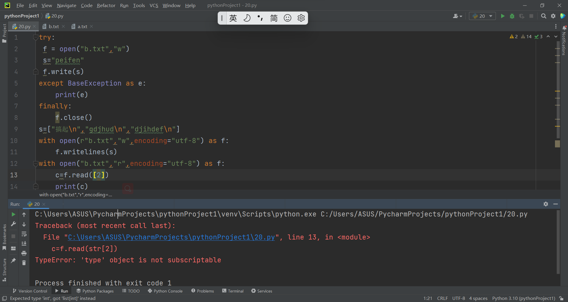The image size is (568, 302).
Task: Open Notifications side panel
Action: coord(564,40)
